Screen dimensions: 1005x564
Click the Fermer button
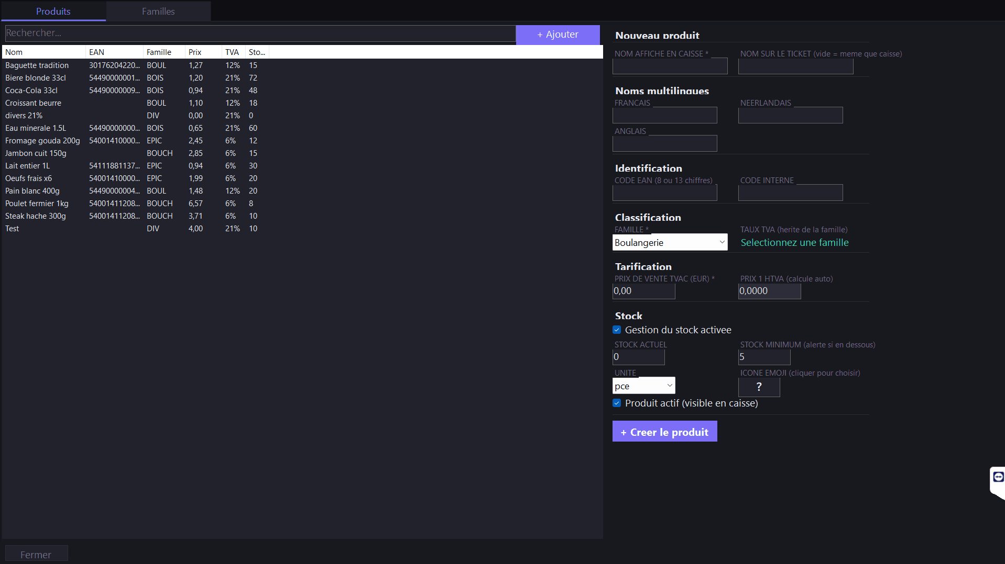(x=36, y=554)
